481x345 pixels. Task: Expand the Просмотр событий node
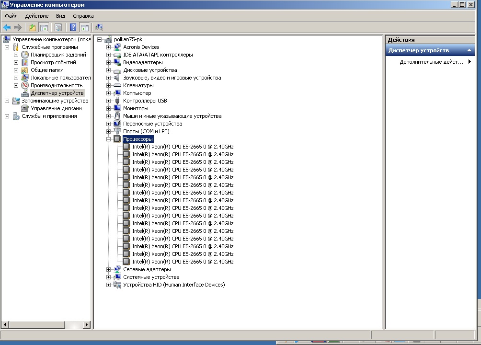click(x=16, y=63)
